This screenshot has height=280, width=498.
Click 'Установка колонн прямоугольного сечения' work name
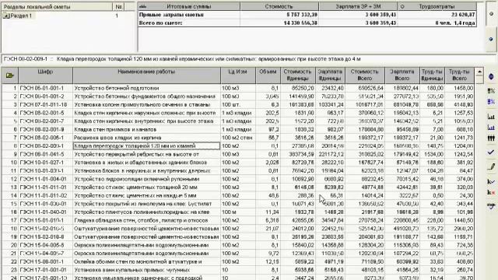pos(142,104)
